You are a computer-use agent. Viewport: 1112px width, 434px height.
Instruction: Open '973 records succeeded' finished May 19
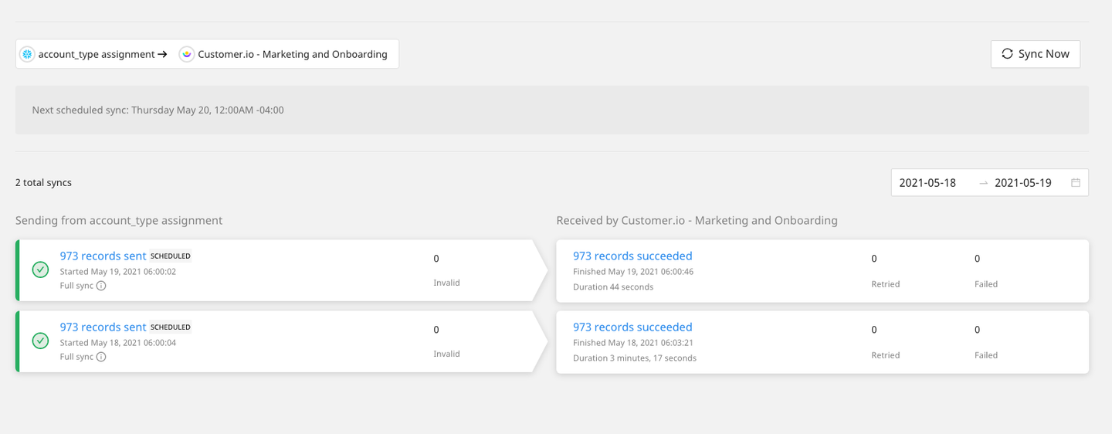632,256
